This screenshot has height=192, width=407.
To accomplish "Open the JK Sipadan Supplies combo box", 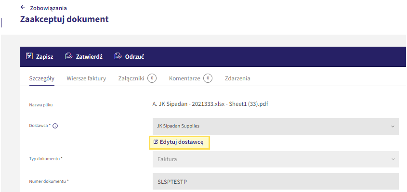I will 276,126.
